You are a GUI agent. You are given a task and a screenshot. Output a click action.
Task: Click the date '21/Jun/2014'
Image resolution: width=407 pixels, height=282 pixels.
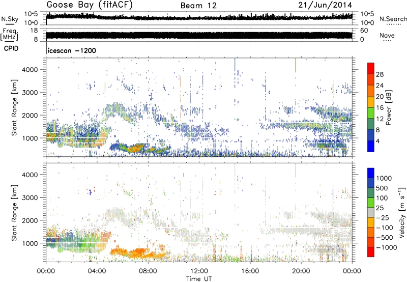(325, 5)
